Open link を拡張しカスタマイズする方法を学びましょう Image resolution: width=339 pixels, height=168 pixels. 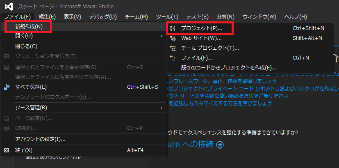[220, 103]
